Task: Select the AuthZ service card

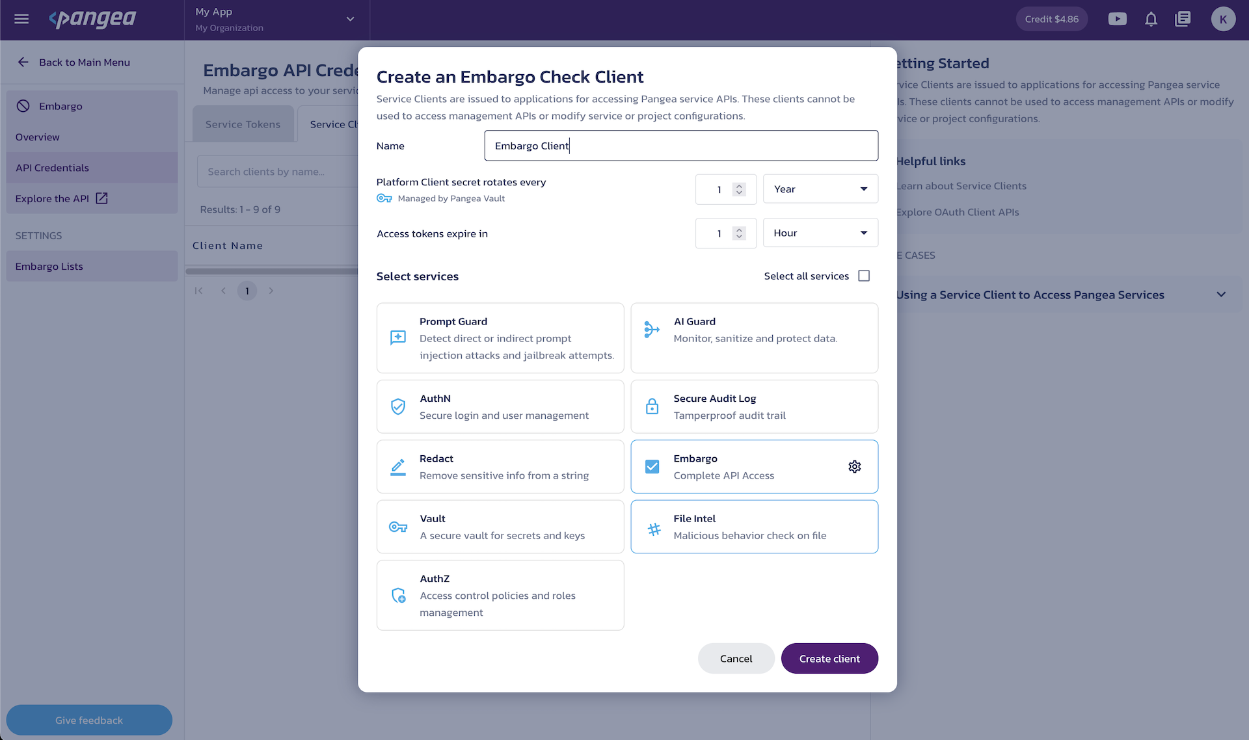Action: [500, 595]
